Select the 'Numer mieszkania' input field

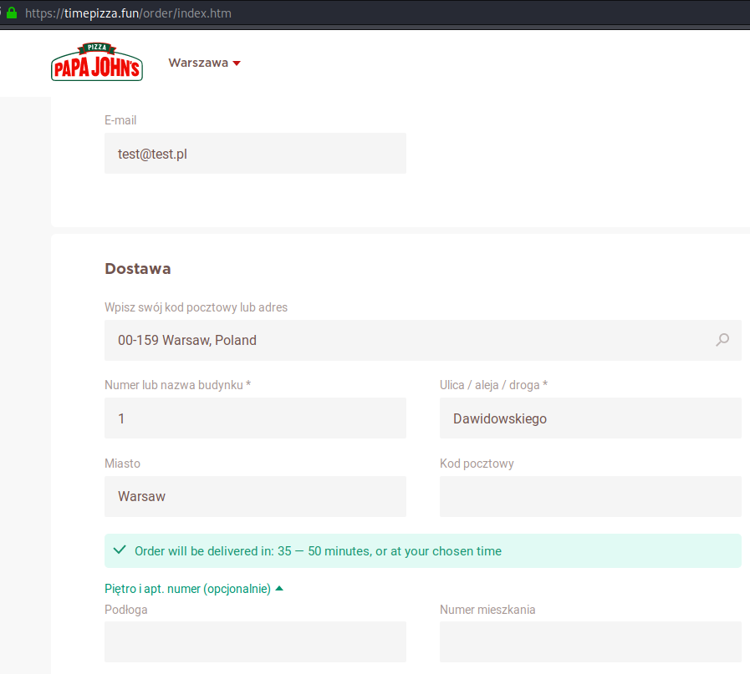(x=590, y=641)
